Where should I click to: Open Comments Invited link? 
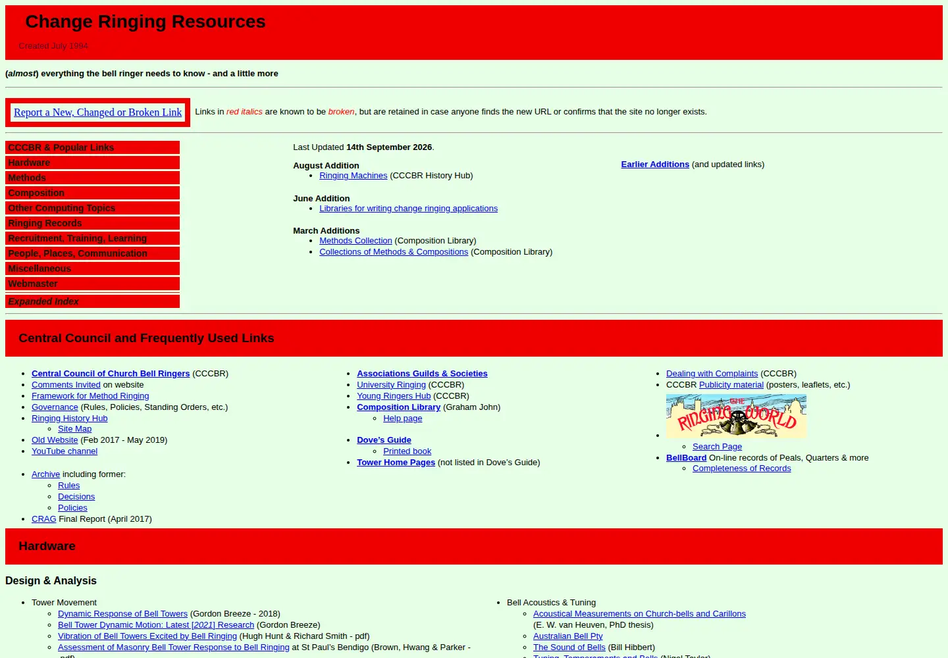click(66, 385)
